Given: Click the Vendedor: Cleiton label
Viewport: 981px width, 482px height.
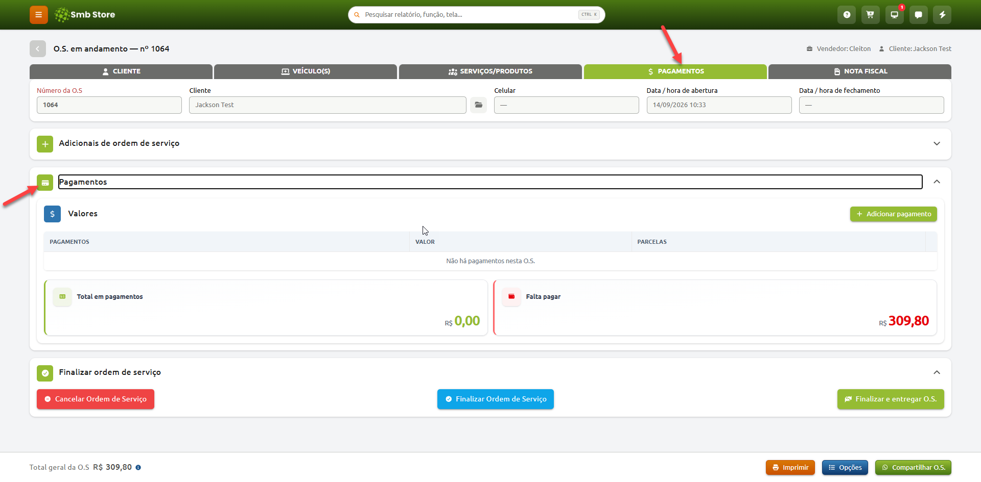Looking at the screenshot, I should click(x=839, y=49).
